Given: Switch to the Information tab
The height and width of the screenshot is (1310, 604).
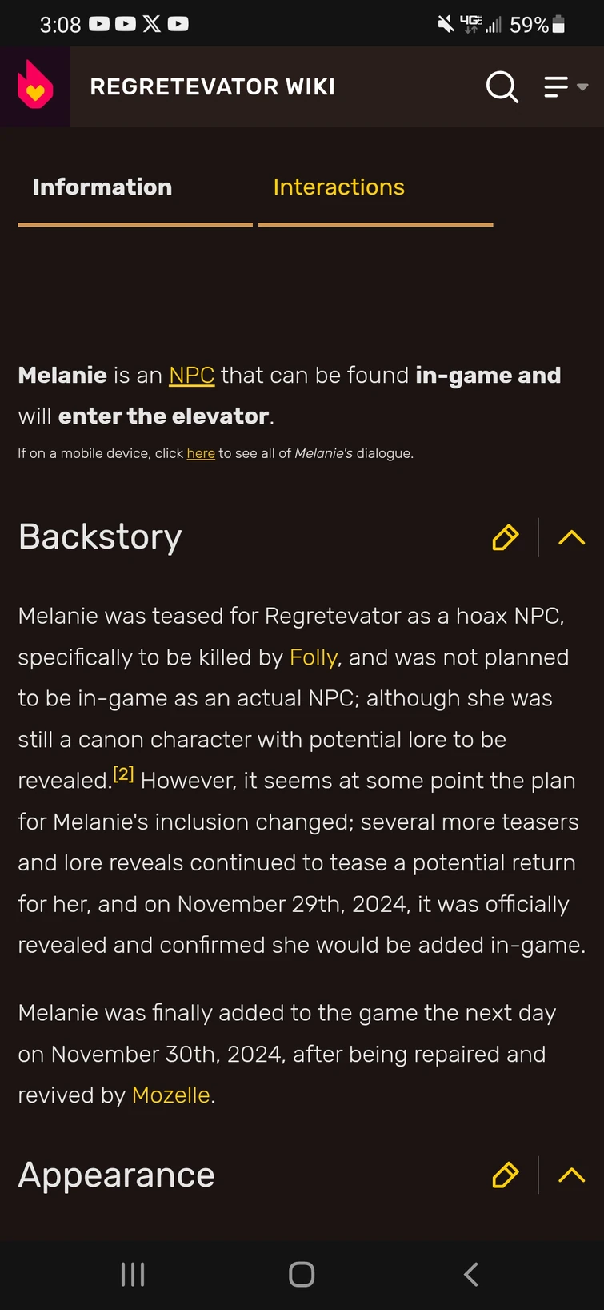Looking at the screenshot, I should [102, 187].
